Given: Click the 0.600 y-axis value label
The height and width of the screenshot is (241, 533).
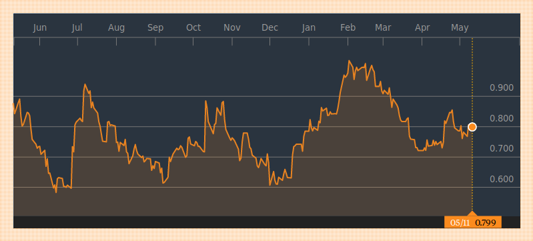Looking at the screenshot, I should [x=502, y=179].
